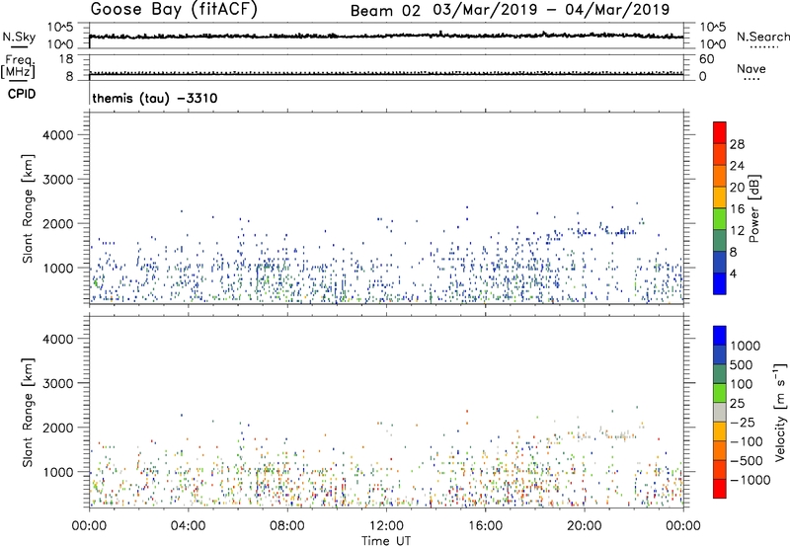The image size is (790, 547).
Task: Click the 'Goose Bay (fitACF)' title
Action: pyautogui.click(x=174, y=10)
